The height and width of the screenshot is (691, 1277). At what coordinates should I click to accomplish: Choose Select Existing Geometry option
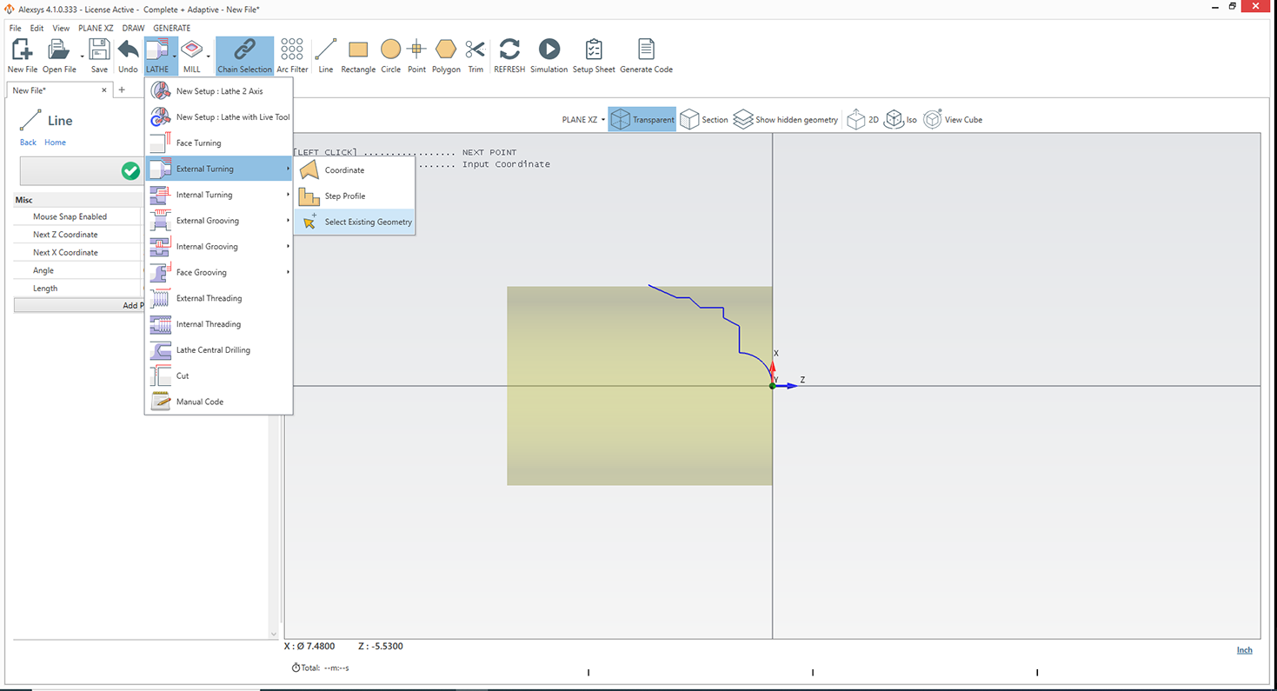[368, 223]
